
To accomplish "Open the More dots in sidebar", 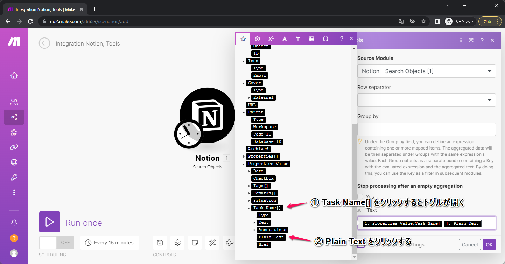I will 14,192.
